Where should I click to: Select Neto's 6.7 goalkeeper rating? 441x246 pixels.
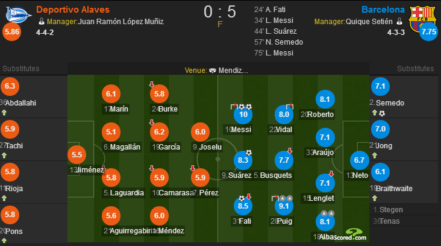(x=359, y=160)
